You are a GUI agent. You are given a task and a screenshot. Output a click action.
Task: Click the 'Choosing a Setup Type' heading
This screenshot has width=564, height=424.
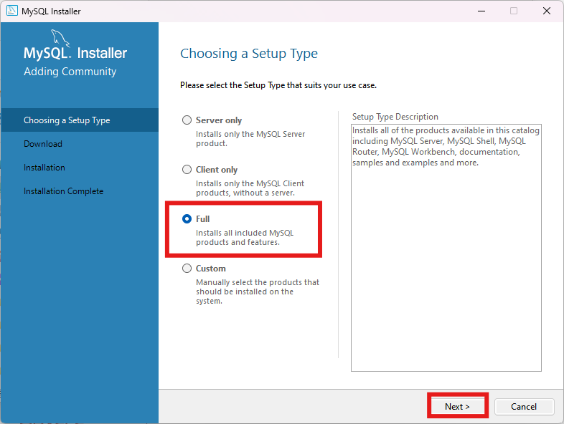tap(249, 54)
